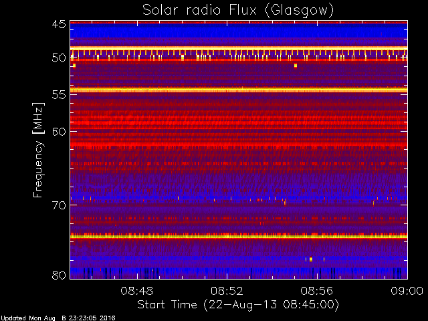Click the 70 frequency tick label
This screenshot has height=321, width=428.
click(x=59, y=205)
